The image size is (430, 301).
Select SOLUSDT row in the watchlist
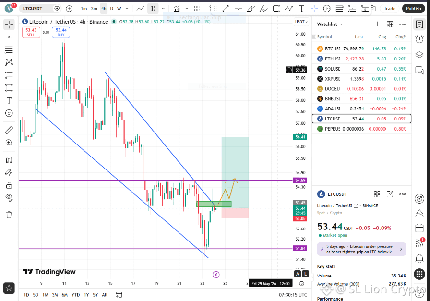pyautogui.click(x=361, y=69)
